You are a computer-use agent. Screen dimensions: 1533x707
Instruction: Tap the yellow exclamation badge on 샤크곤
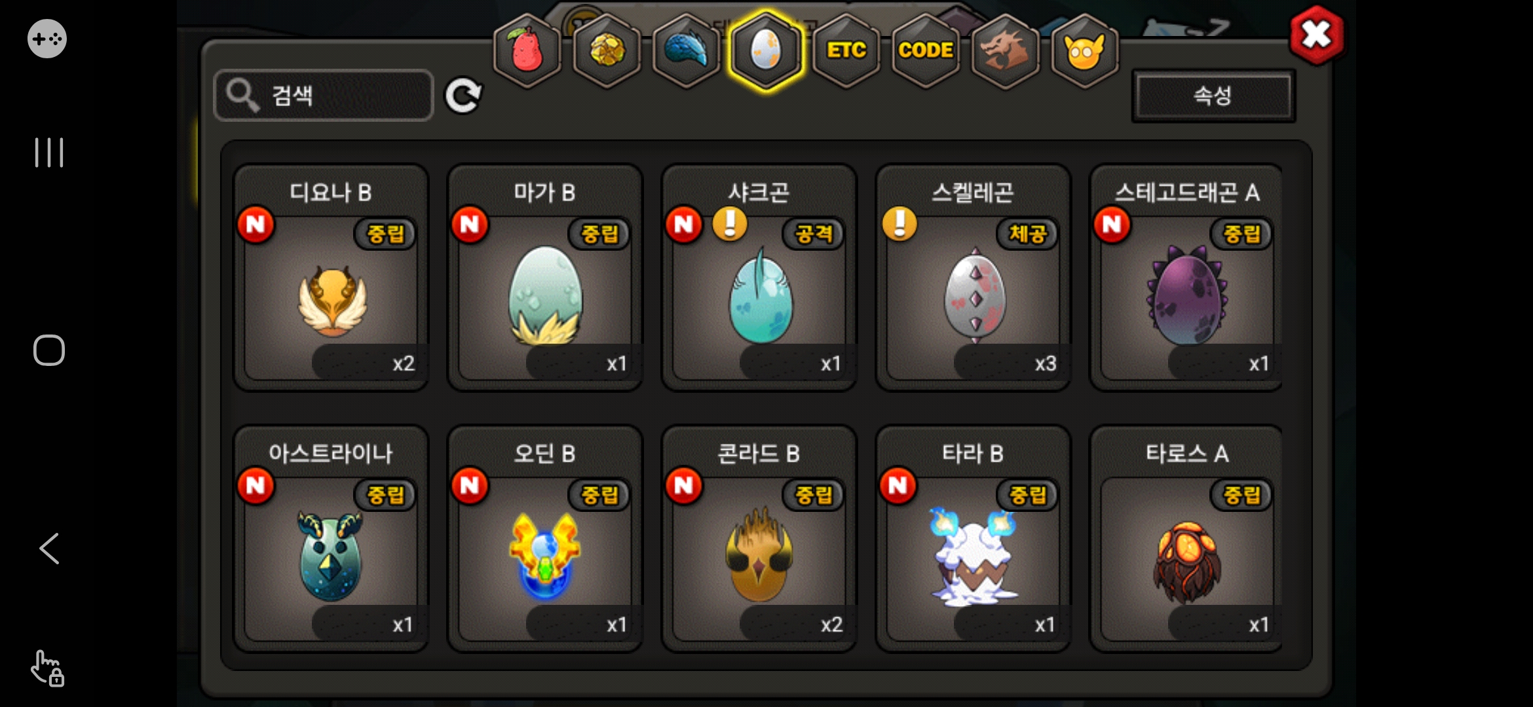click(730, 224)
